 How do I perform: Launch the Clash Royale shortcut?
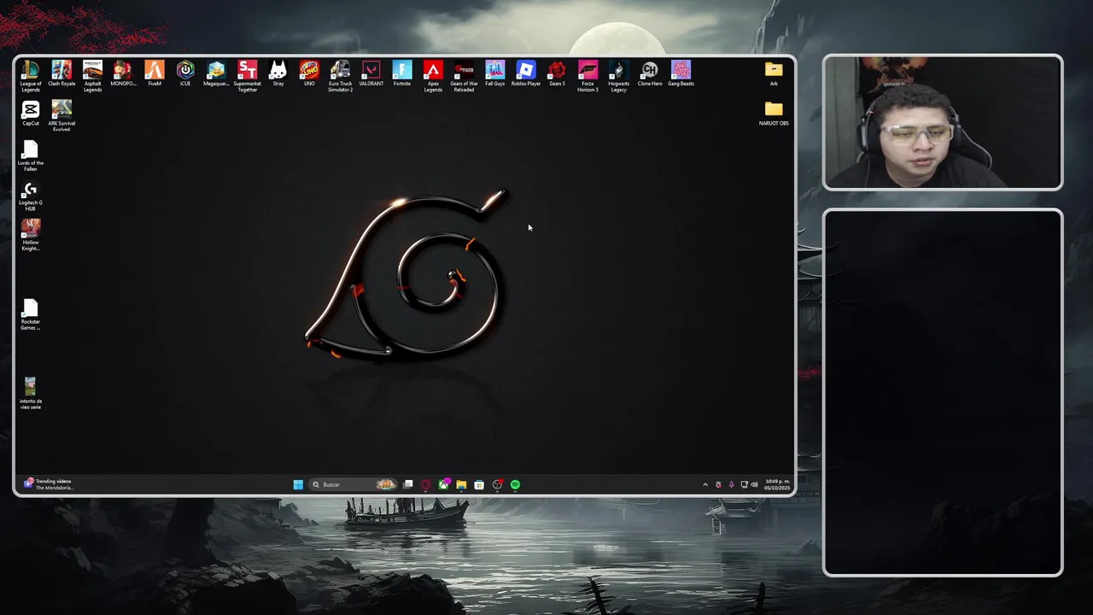click(61, 73)
